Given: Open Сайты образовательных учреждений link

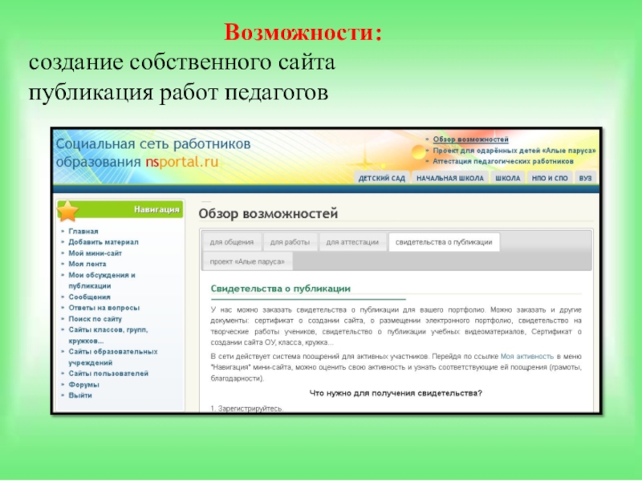Looking at the screenshot, I should point(112,357).
